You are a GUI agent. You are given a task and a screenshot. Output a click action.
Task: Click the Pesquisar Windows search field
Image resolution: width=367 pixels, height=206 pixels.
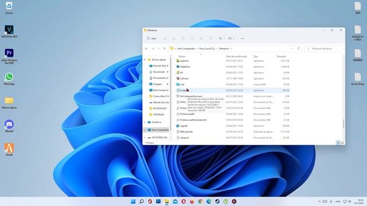point(323,49)
